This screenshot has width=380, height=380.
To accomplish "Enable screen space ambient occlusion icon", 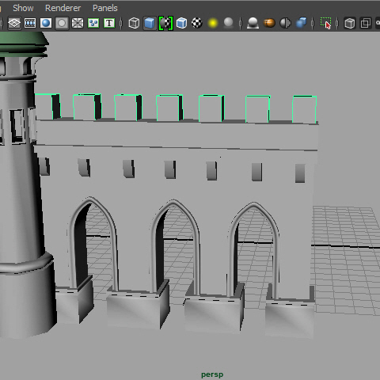I will 253,23.
